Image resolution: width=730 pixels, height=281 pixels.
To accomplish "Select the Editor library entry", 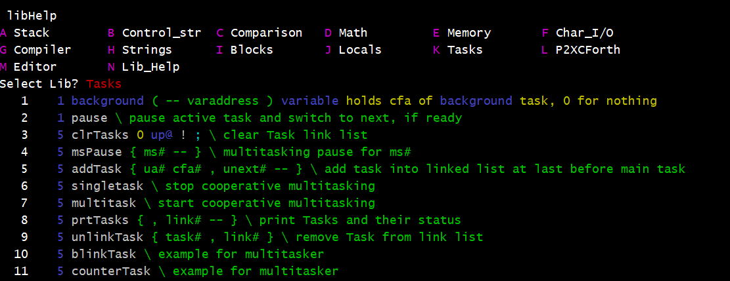I will coord(35,67).
